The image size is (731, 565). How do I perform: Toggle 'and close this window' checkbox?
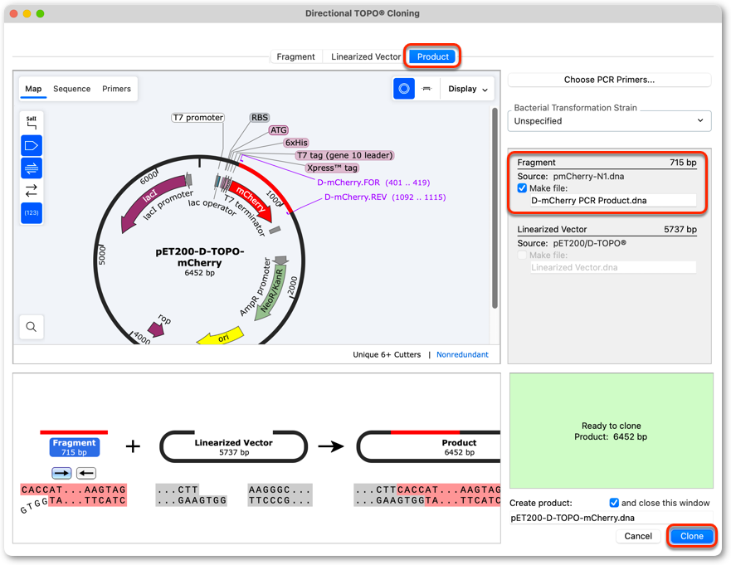(x=614, y=503)
